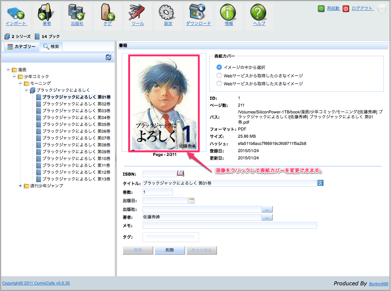Switch to the 検索 tab
The width and height of the screenshot is (391, 291).
point(51,46)
